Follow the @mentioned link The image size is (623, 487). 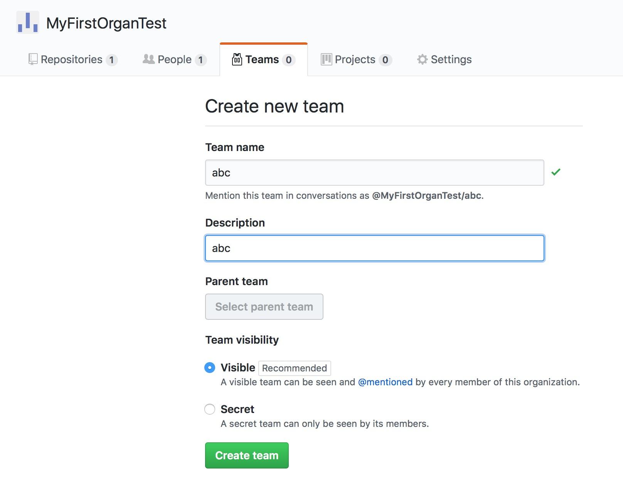(x=385, y=382)
